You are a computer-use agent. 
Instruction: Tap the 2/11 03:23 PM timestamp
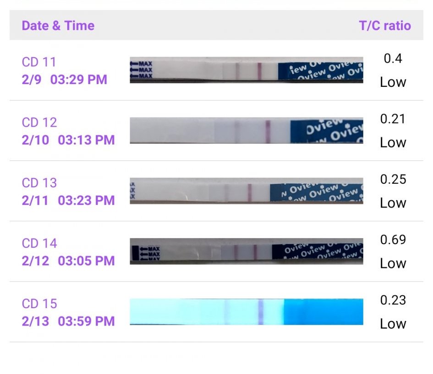68,200
